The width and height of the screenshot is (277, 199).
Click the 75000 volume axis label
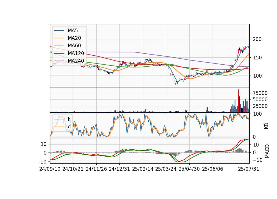coord(260,93)
